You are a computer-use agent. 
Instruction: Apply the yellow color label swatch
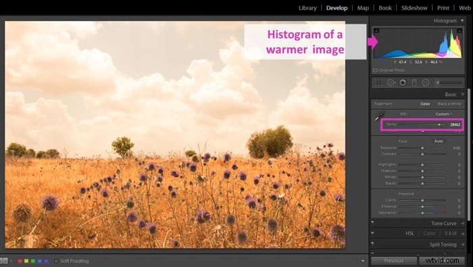pyautogui.click(x=26, y=261)
